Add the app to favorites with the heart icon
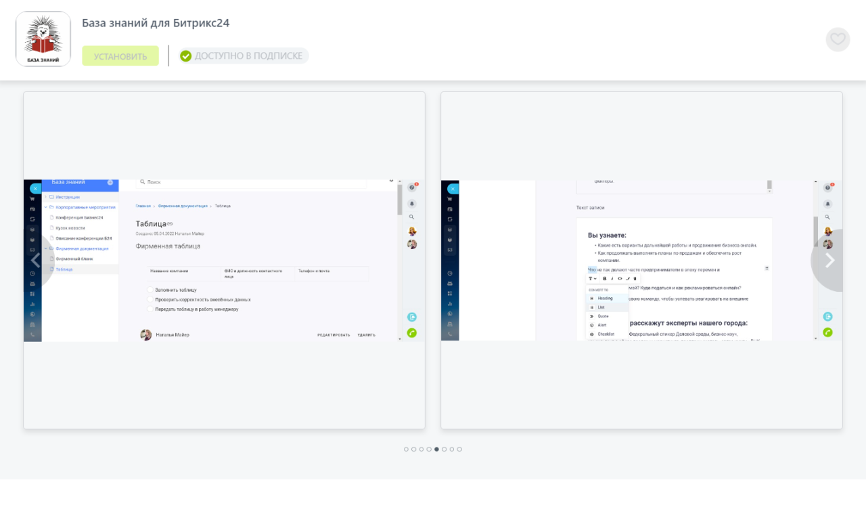Image resolution: width=866 pixels, height=505 pixels. [x=838, y=39]
